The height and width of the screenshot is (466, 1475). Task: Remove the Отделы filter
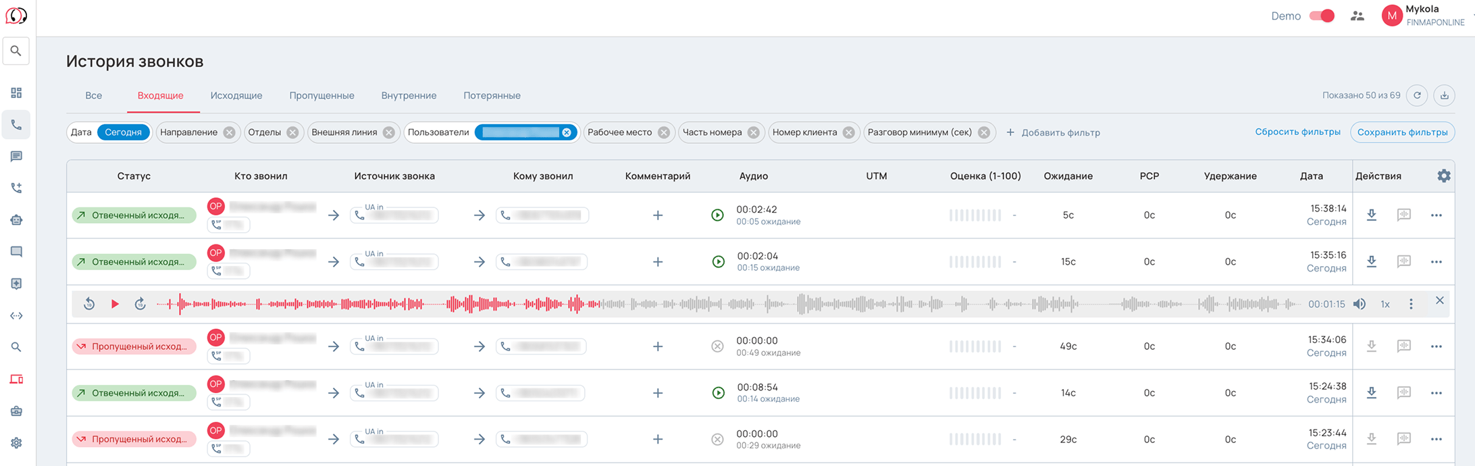292,133
